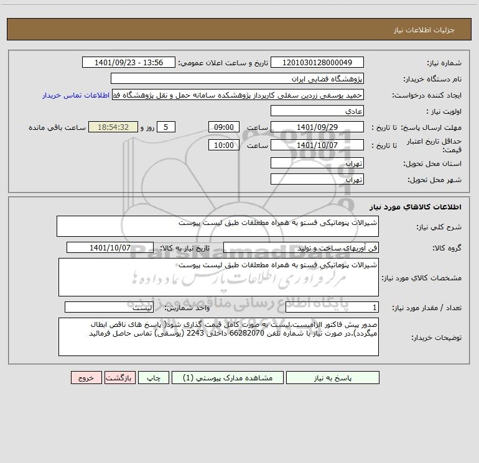Click the label نام دستگاه خریدار
The image size is (479, 463).
click(432, 80)
